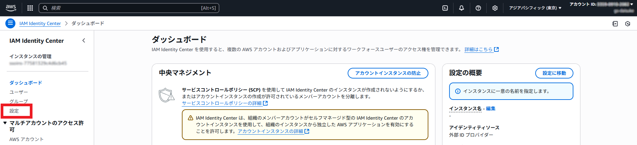Open the settings gear in top bar
Image resolution: width=637 pixels, height=145 pixels.
tap(495, 8)
